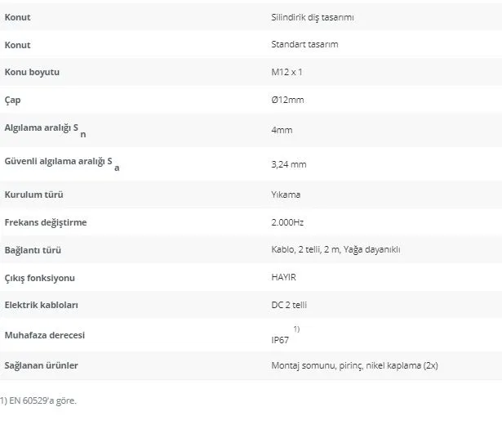Click the '4mm' sensing range value

(x=282, y=130)
